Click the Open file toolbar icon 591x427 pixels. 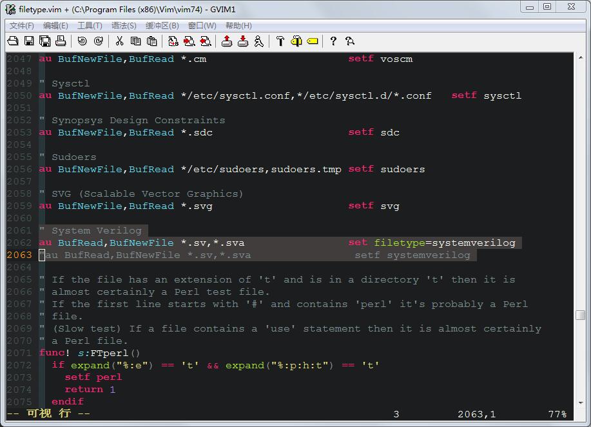click(x=13, y=41)
